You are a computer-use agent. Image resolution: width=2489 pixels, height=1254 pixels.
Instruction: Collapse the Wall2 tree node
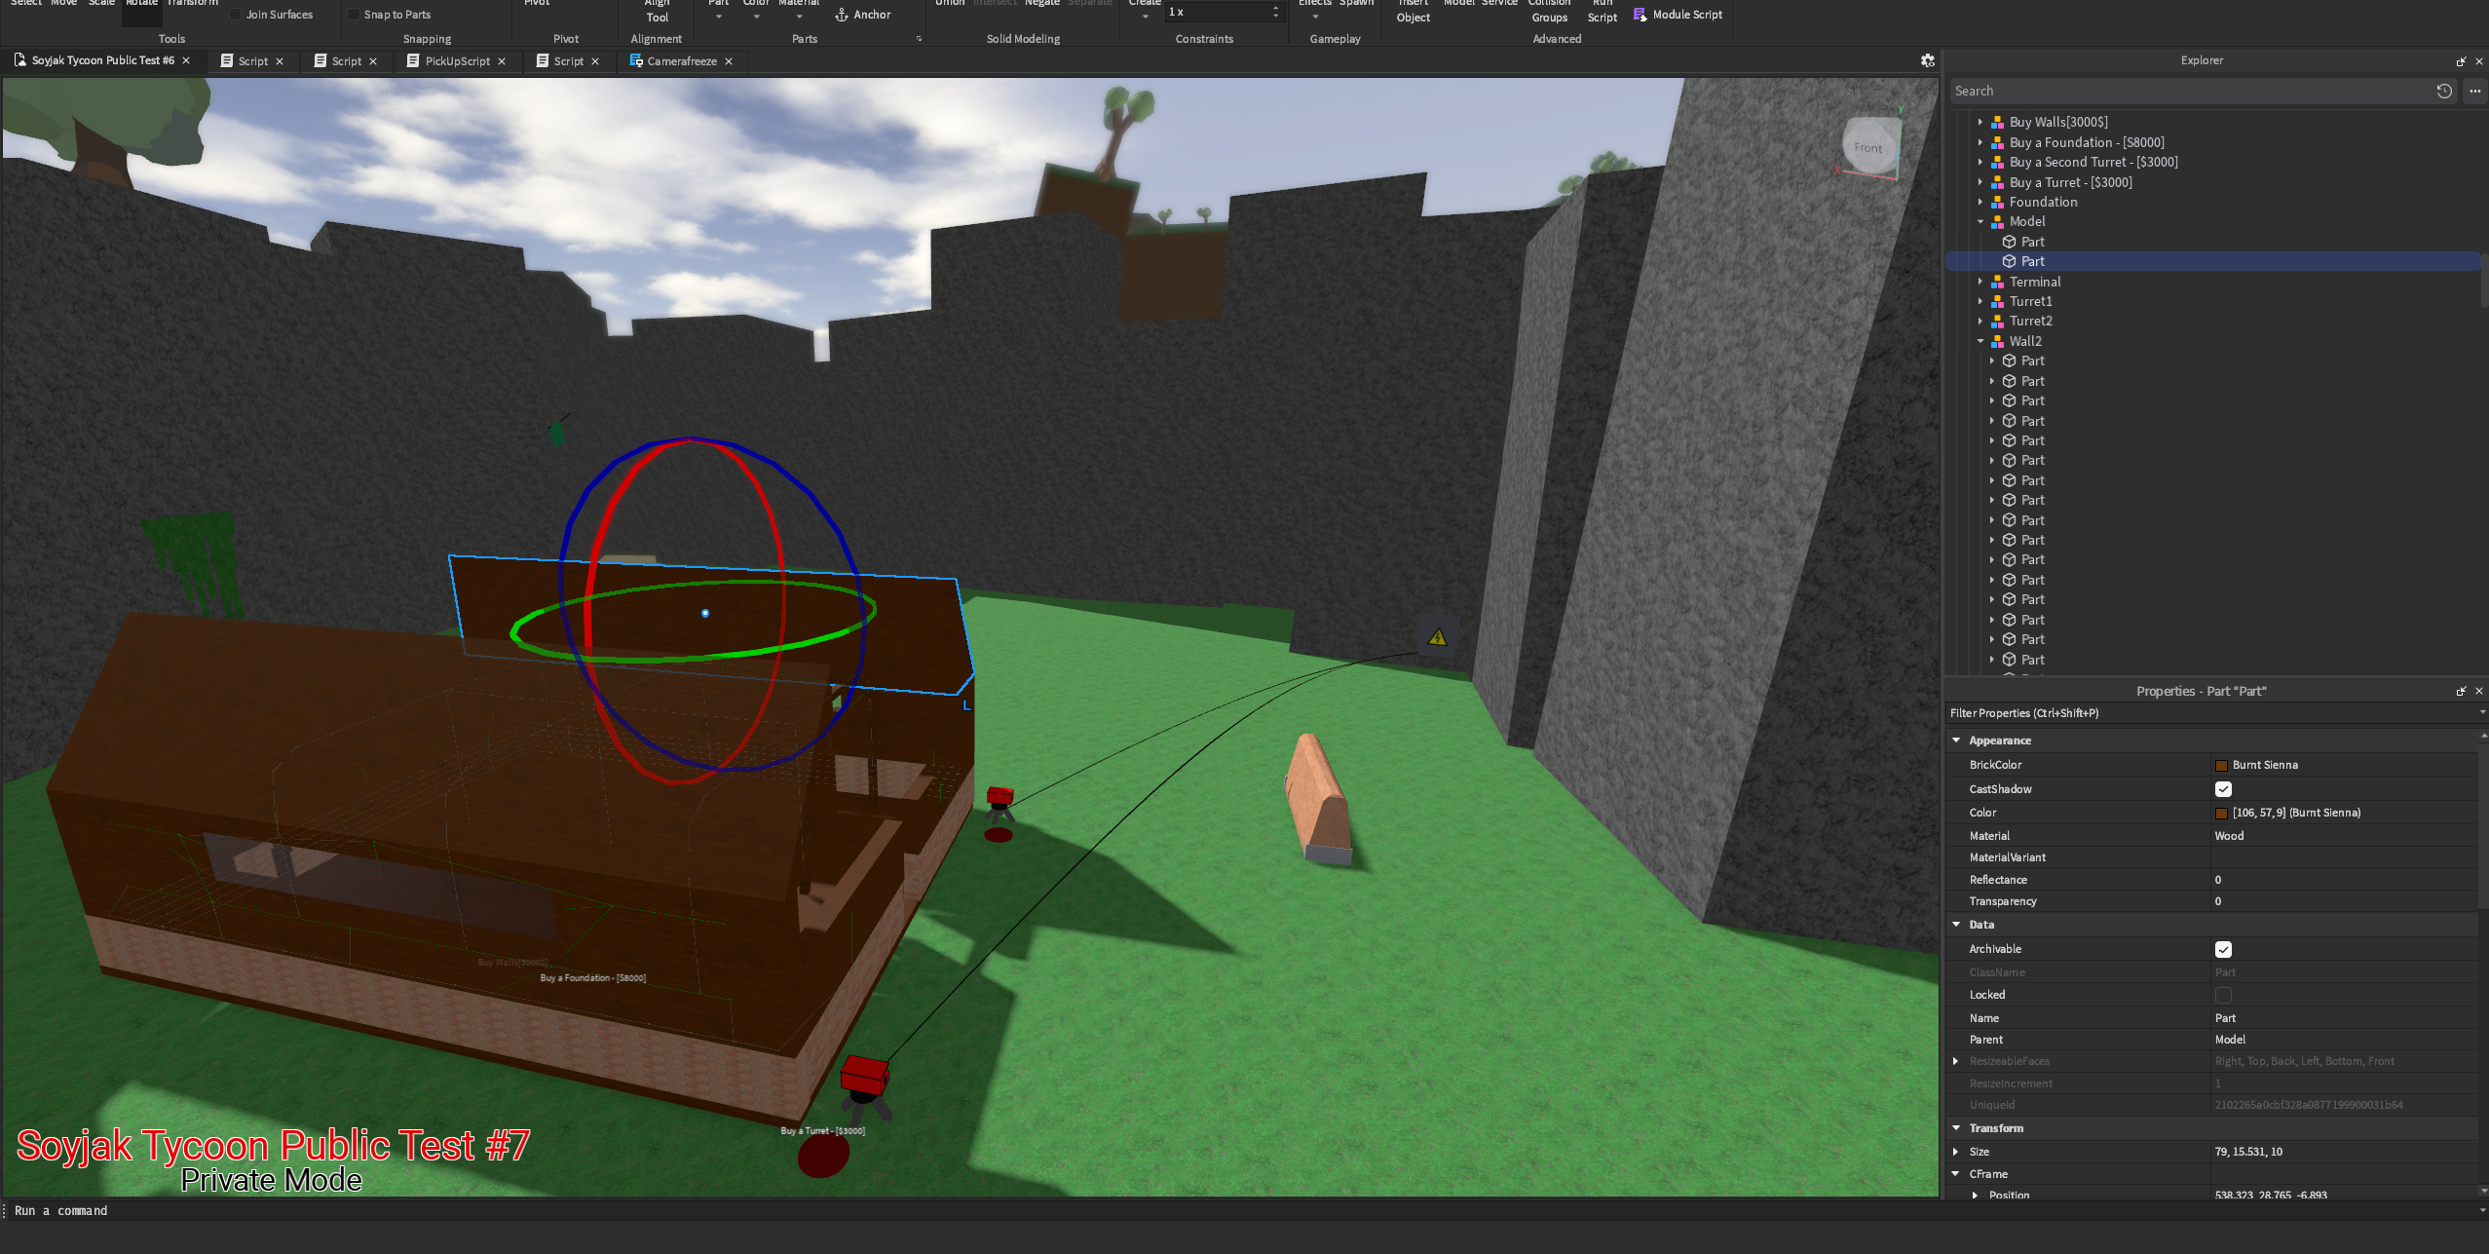pyautogui.click(x=1980, y=341)
